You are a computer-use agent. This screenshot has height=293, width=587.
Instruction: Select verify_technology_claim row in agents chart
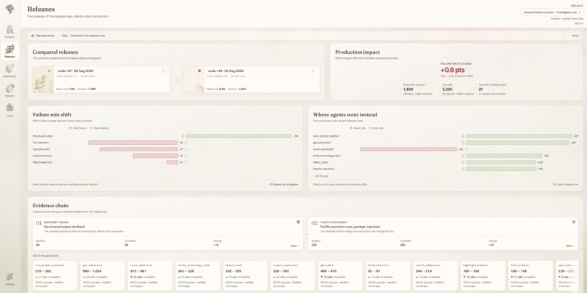(x=446, y=156)
